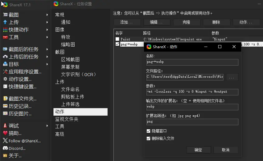
Task: Click the 调试 traffic cone icon
Action: [5, 126]
